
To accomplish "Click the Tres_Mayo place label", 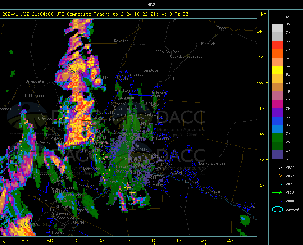I will tap(122, 91).
